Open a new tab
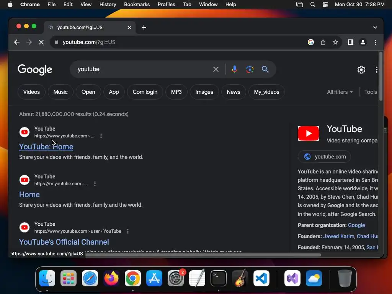392x294 pixels. click(144, 28)
